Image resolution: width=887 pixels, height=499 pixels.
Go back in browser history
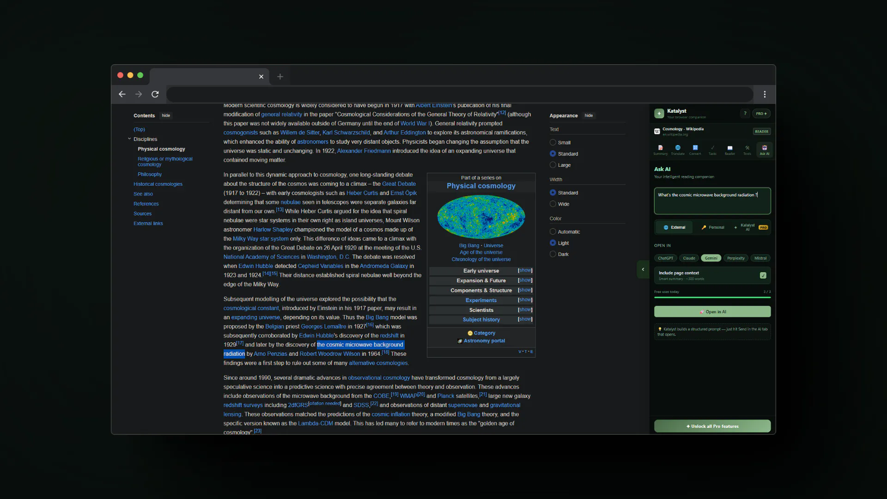[x=122, y=94]
